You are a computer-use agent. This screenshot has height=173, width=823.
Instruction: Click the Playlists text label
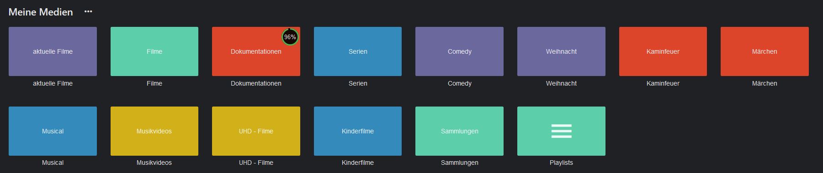(x=561, y=163)
